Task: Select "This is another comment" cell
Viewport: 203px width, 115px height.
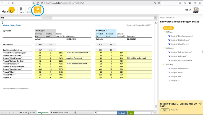Action: click(79, 64)
